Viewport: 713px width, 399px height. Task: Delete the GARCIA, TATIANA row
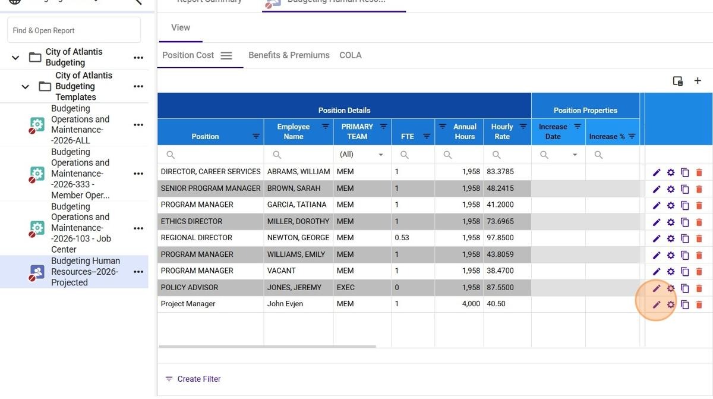[x=699, y=205]
